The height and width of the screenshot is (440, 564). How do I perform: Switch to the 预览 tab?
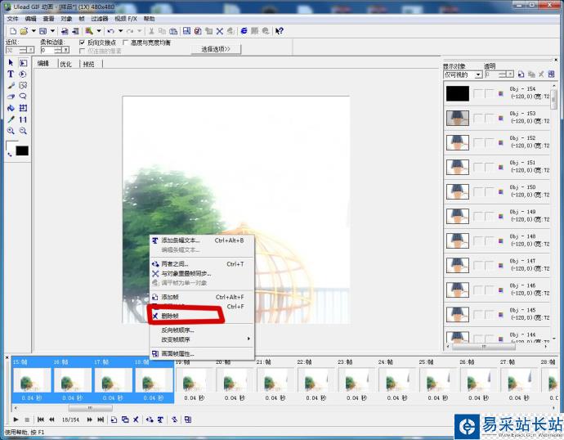coord(89,64)
